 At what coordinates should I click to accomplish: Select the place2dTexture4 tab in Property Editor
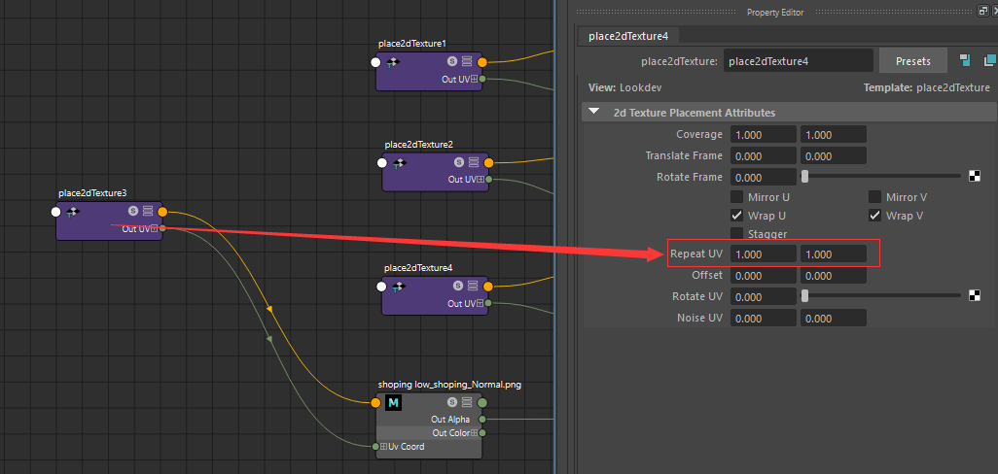(628, 36)
